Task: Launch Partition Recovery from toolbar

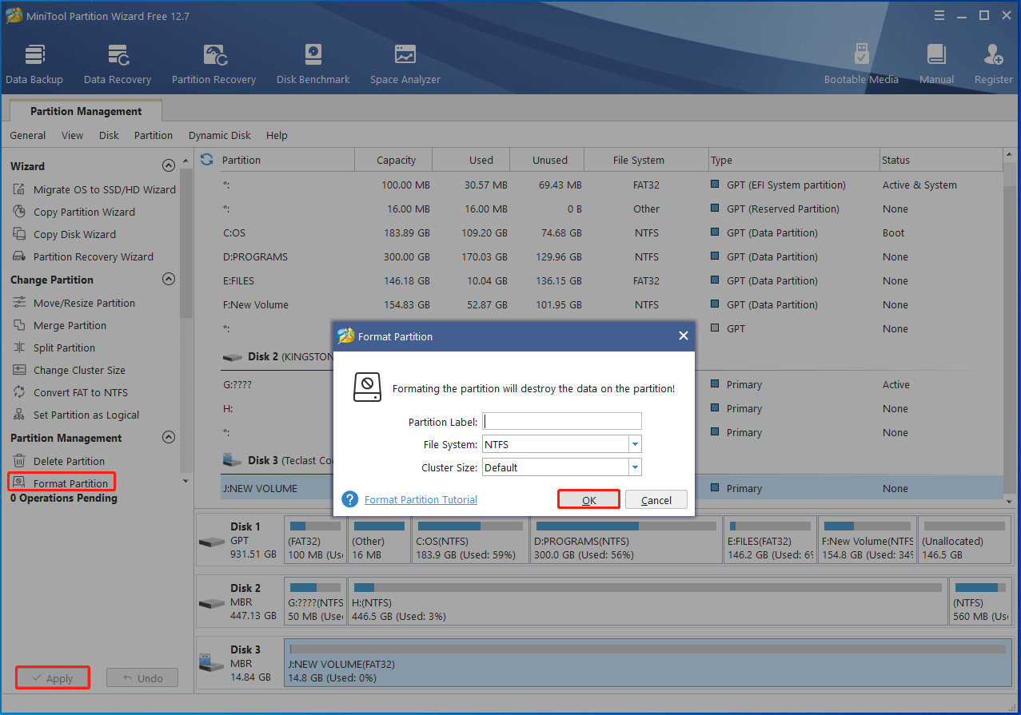Action: coord(213,65)
